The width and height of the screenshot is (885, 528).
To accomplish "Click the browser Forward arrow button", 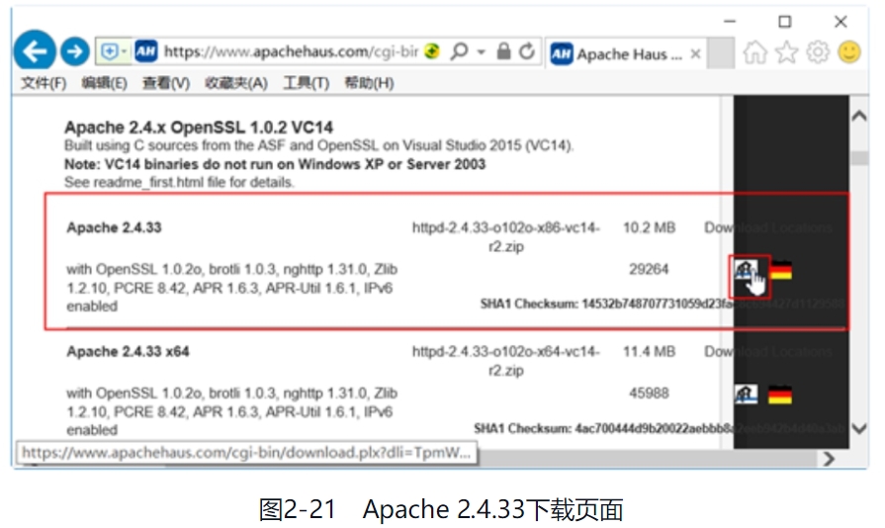I will click(x=74, y=52).
